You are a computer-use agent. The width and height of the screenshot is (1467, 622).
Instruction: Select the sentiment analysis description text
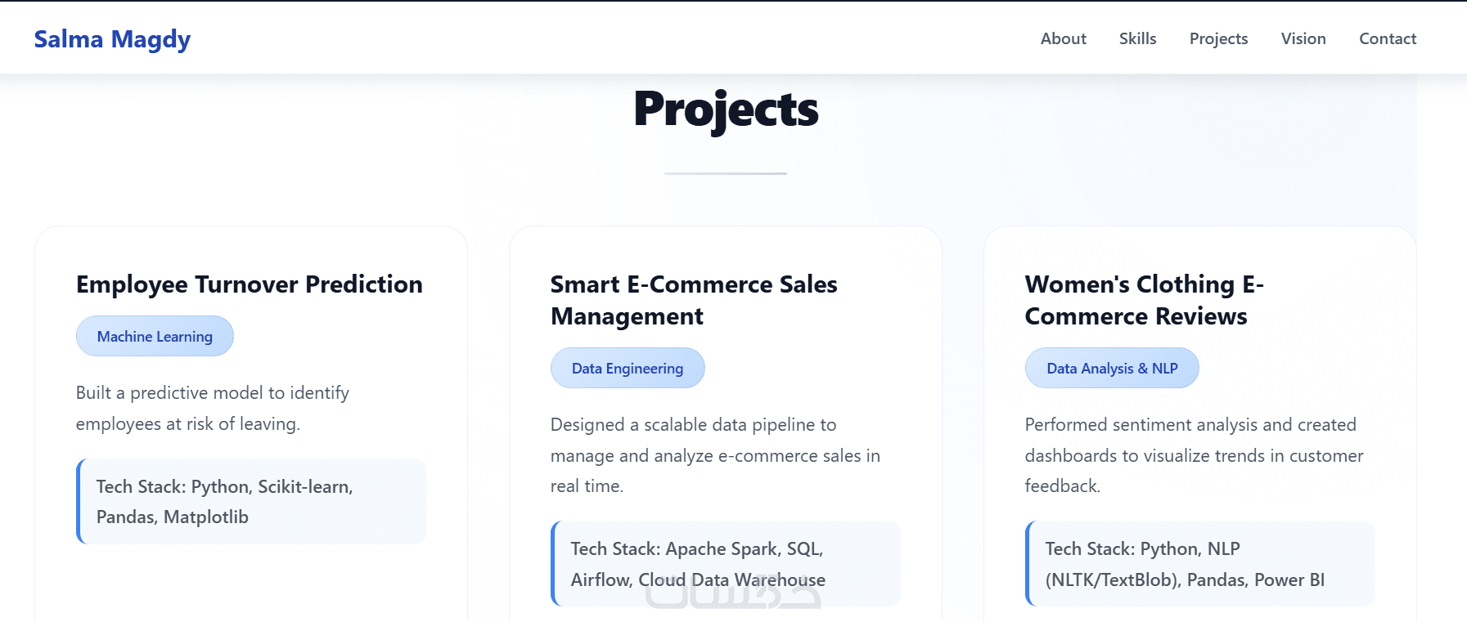[x=1194, y=455]
